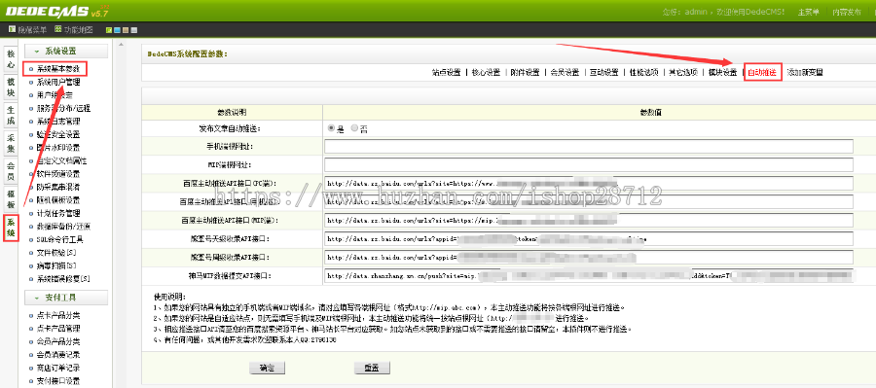This screenshot has width=876, height=388.
Task: Click the 熊掌号周级收录API接口 field
Action: click(589, 258)
